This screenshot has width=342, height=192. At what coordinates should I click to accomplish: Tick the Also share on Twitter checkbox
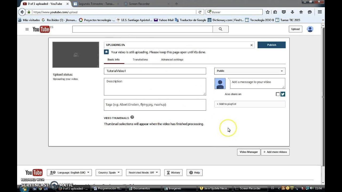278,94
